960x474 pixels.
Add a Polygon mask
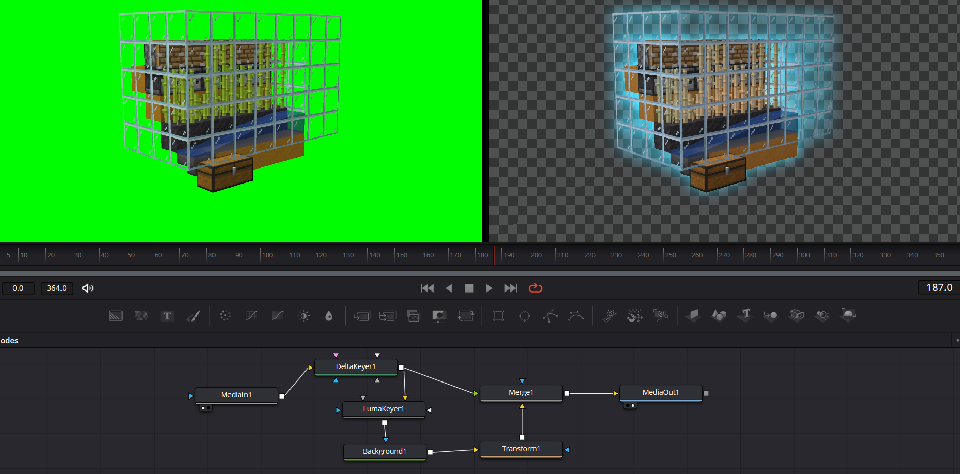[x=550, y=315]
